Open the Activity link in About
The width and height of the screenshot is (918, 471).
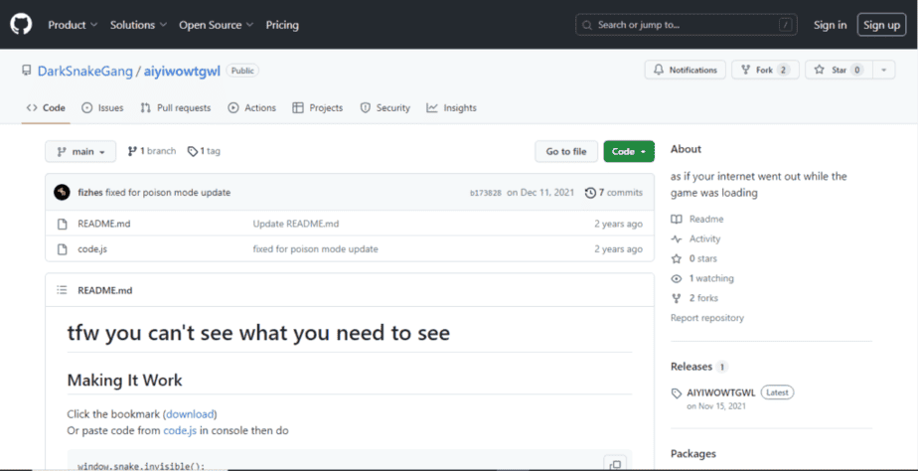click(696, 239)
